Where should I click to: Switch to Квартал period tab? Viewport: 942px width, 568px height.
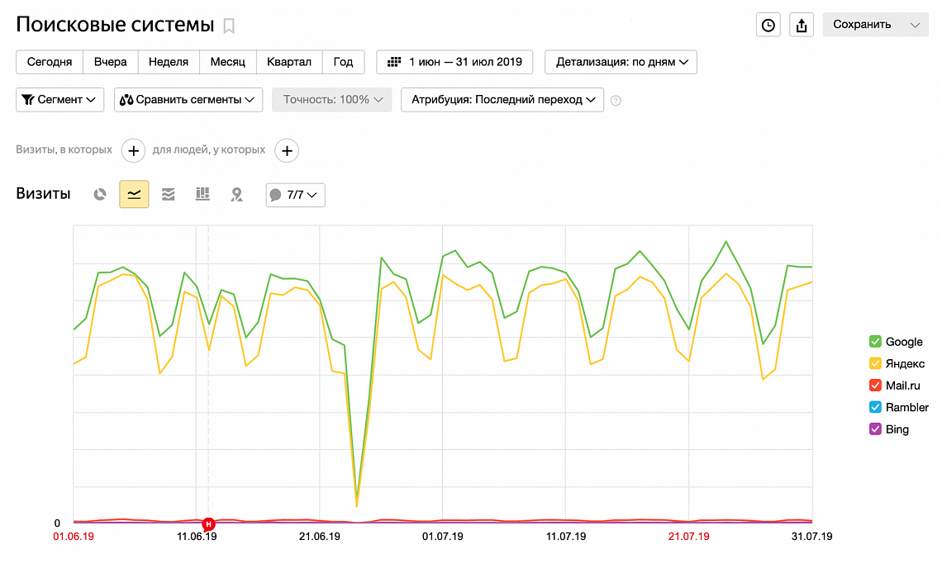tap(289, 62)
